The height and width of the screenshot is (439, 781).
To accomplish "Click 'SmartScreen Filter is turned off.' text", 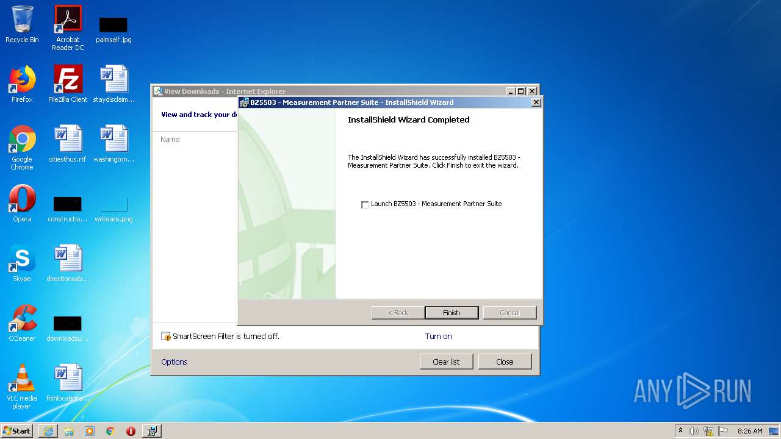I will [x=226, y=336].
